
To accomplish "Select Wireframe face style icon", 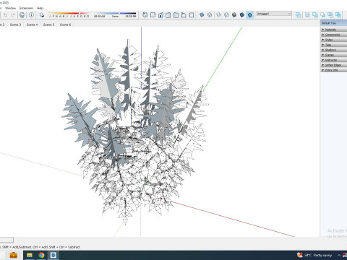I will coord(218,15).
